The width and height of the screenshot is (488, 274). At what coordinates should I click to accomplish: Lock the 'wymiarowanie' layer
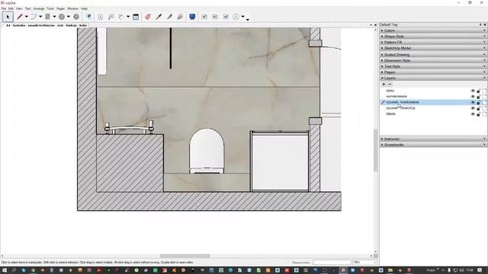click(479, 97)
